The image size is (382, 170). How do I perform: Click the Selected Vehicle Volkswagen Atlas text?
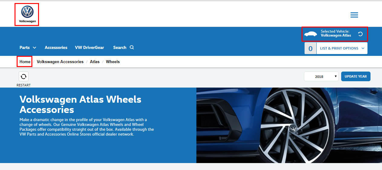pyautogui.click(x=336, y=33)
